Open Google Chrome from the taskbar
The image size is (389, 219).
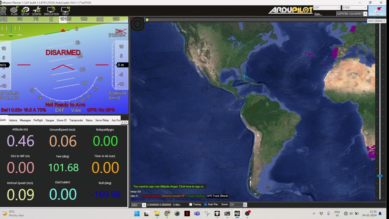coord(167,214)
